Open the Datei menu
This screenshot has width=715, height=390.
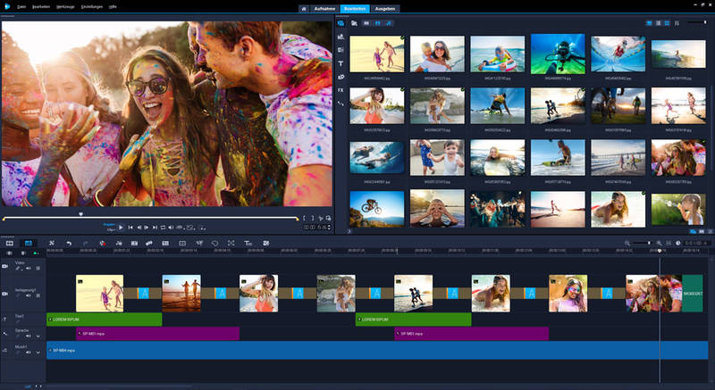[21, 7]
